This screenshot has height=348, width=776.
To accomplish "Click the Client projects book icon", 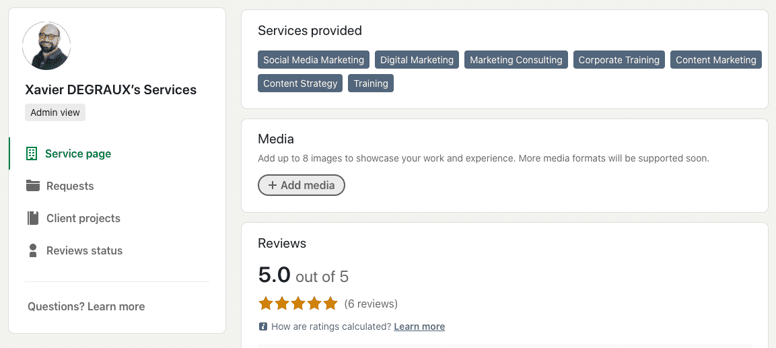I will click(x=32, y=218).
